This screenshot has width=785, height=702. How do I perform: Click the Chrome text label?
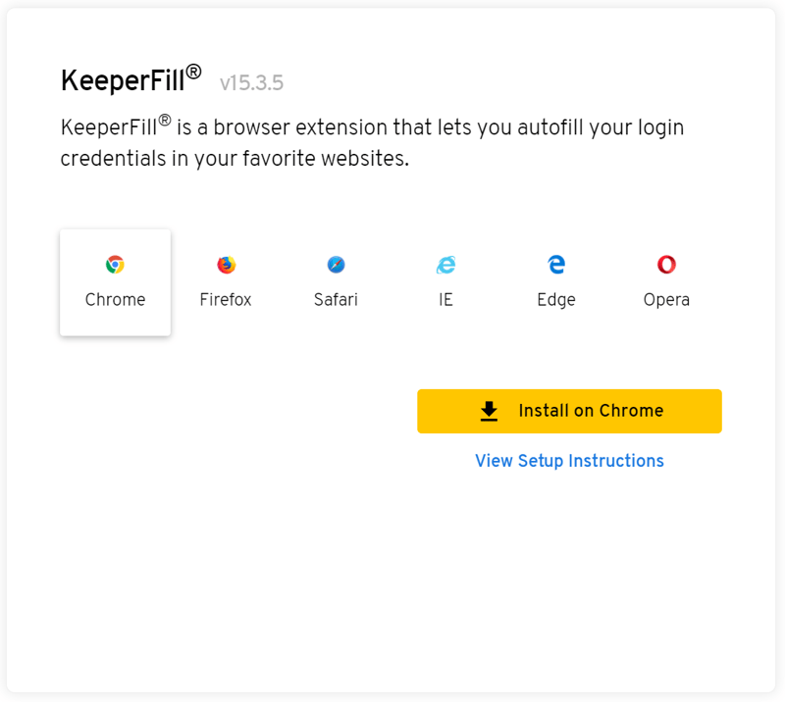point(115,300)
